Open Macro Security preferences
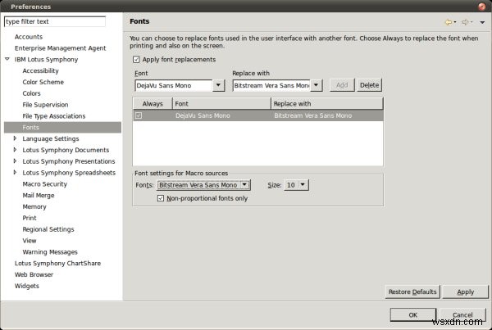Image resolution: width=492 pixels, height=330 pixels. (x=44, y=183)
